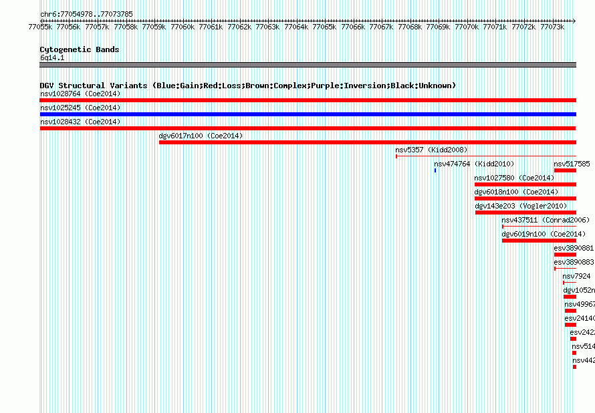
Task: Click the red dgv6018n100 variant bar
Action: click(525, 198)
